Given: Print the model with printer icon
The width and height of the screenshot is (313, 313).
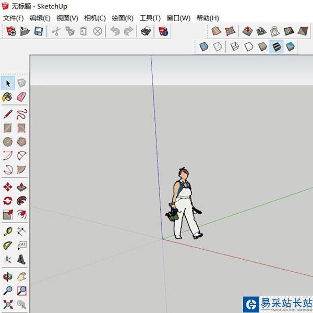Looking at the screenshot, I should tap(146, 31).
